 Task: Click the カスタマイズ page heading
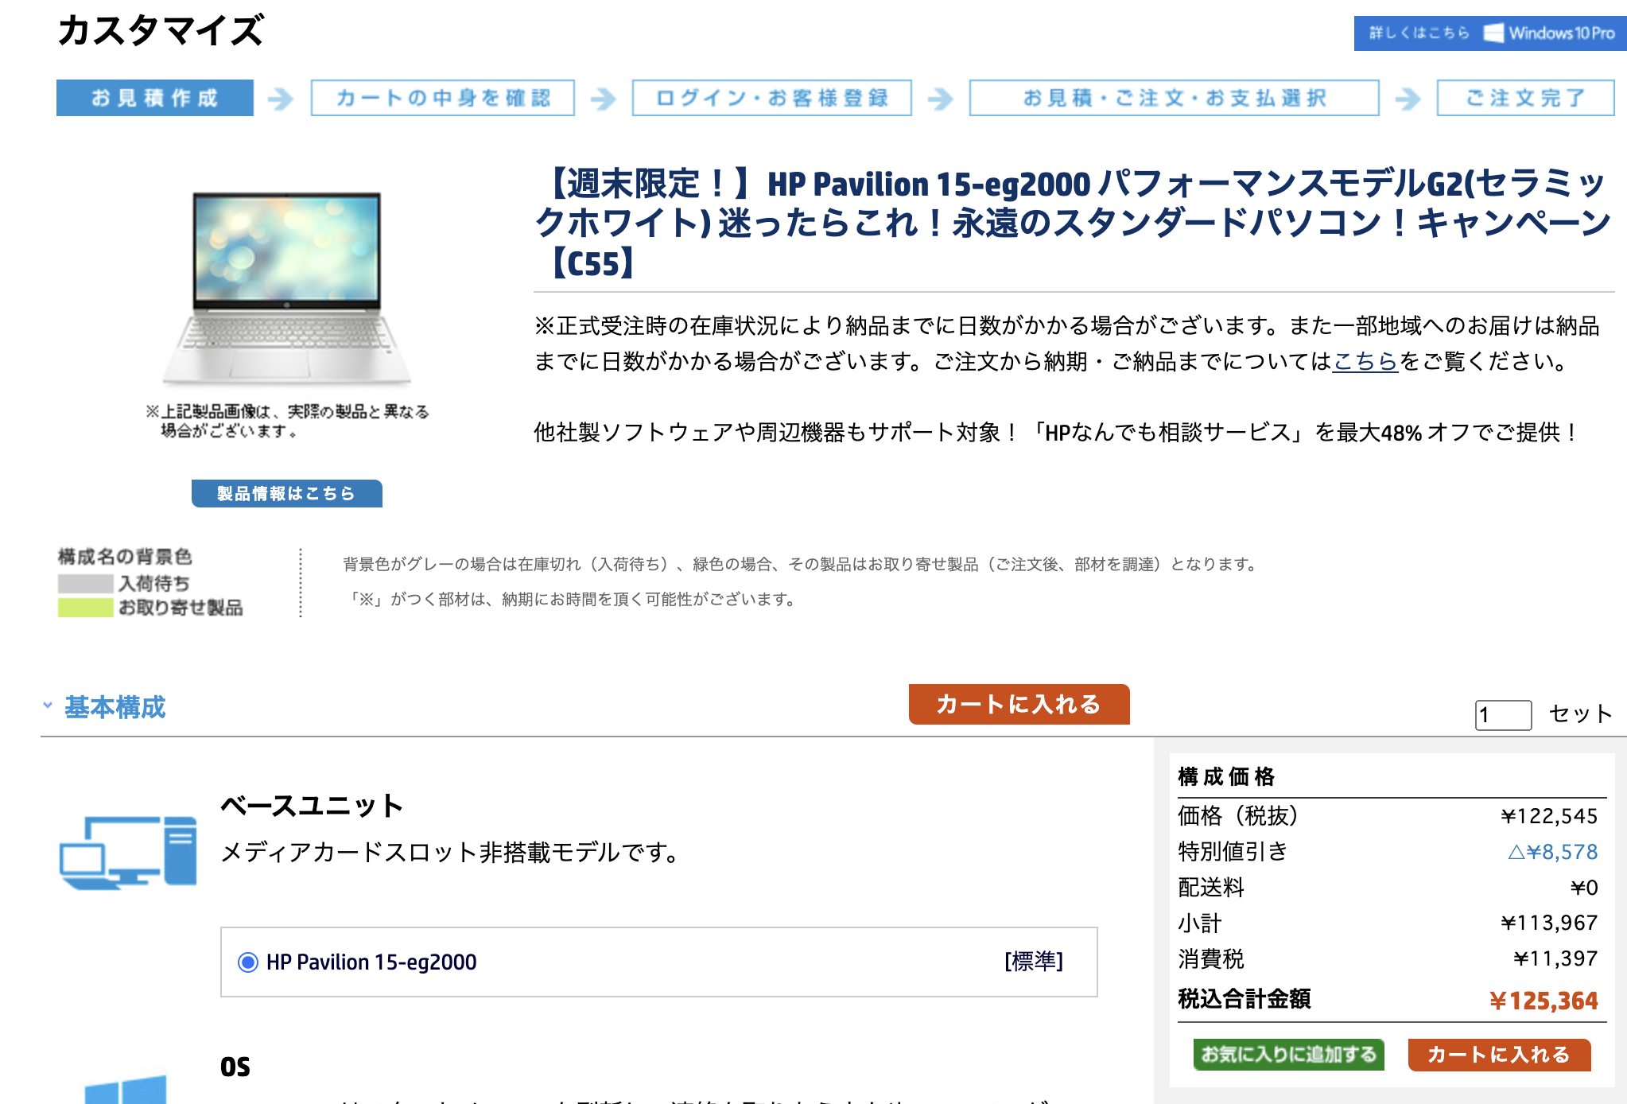tap(161, 31)
